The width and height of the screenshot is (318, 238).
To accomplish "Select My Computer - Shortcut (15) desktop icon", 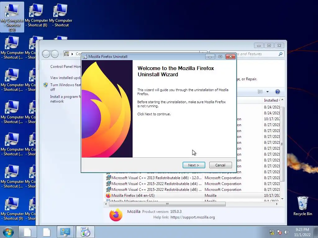I will point(12,17).
